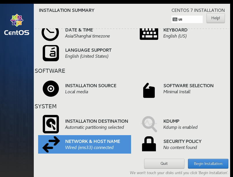The image size is (233, 177).
Task: Click the Kdump magnifier icon
Action: (x=149, y=124)
